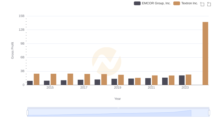This screenshot has width=214, height=123.
Task: Toggle EMCOR Group, Inc. legend swatch
Action: click(137, 3)
